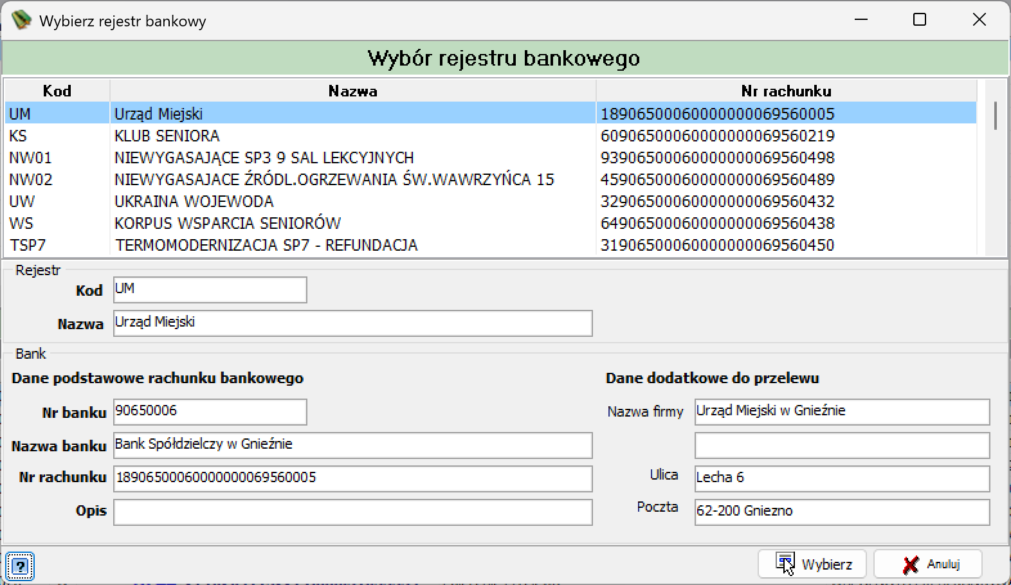Focus the Nazwa banku input field
Viewport: 1011px width, 585px height.
(353, 446)
